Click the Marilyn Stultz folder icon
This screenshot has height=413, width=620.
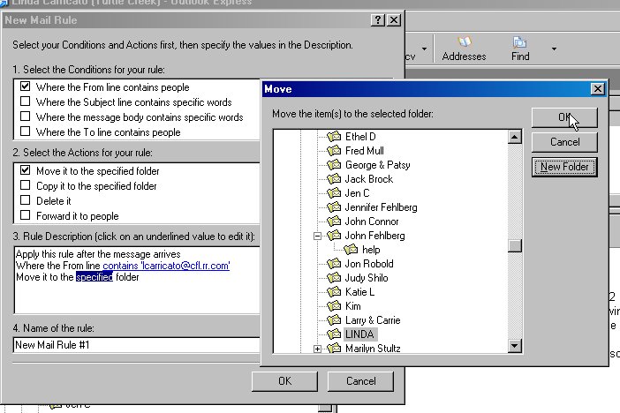334,349
